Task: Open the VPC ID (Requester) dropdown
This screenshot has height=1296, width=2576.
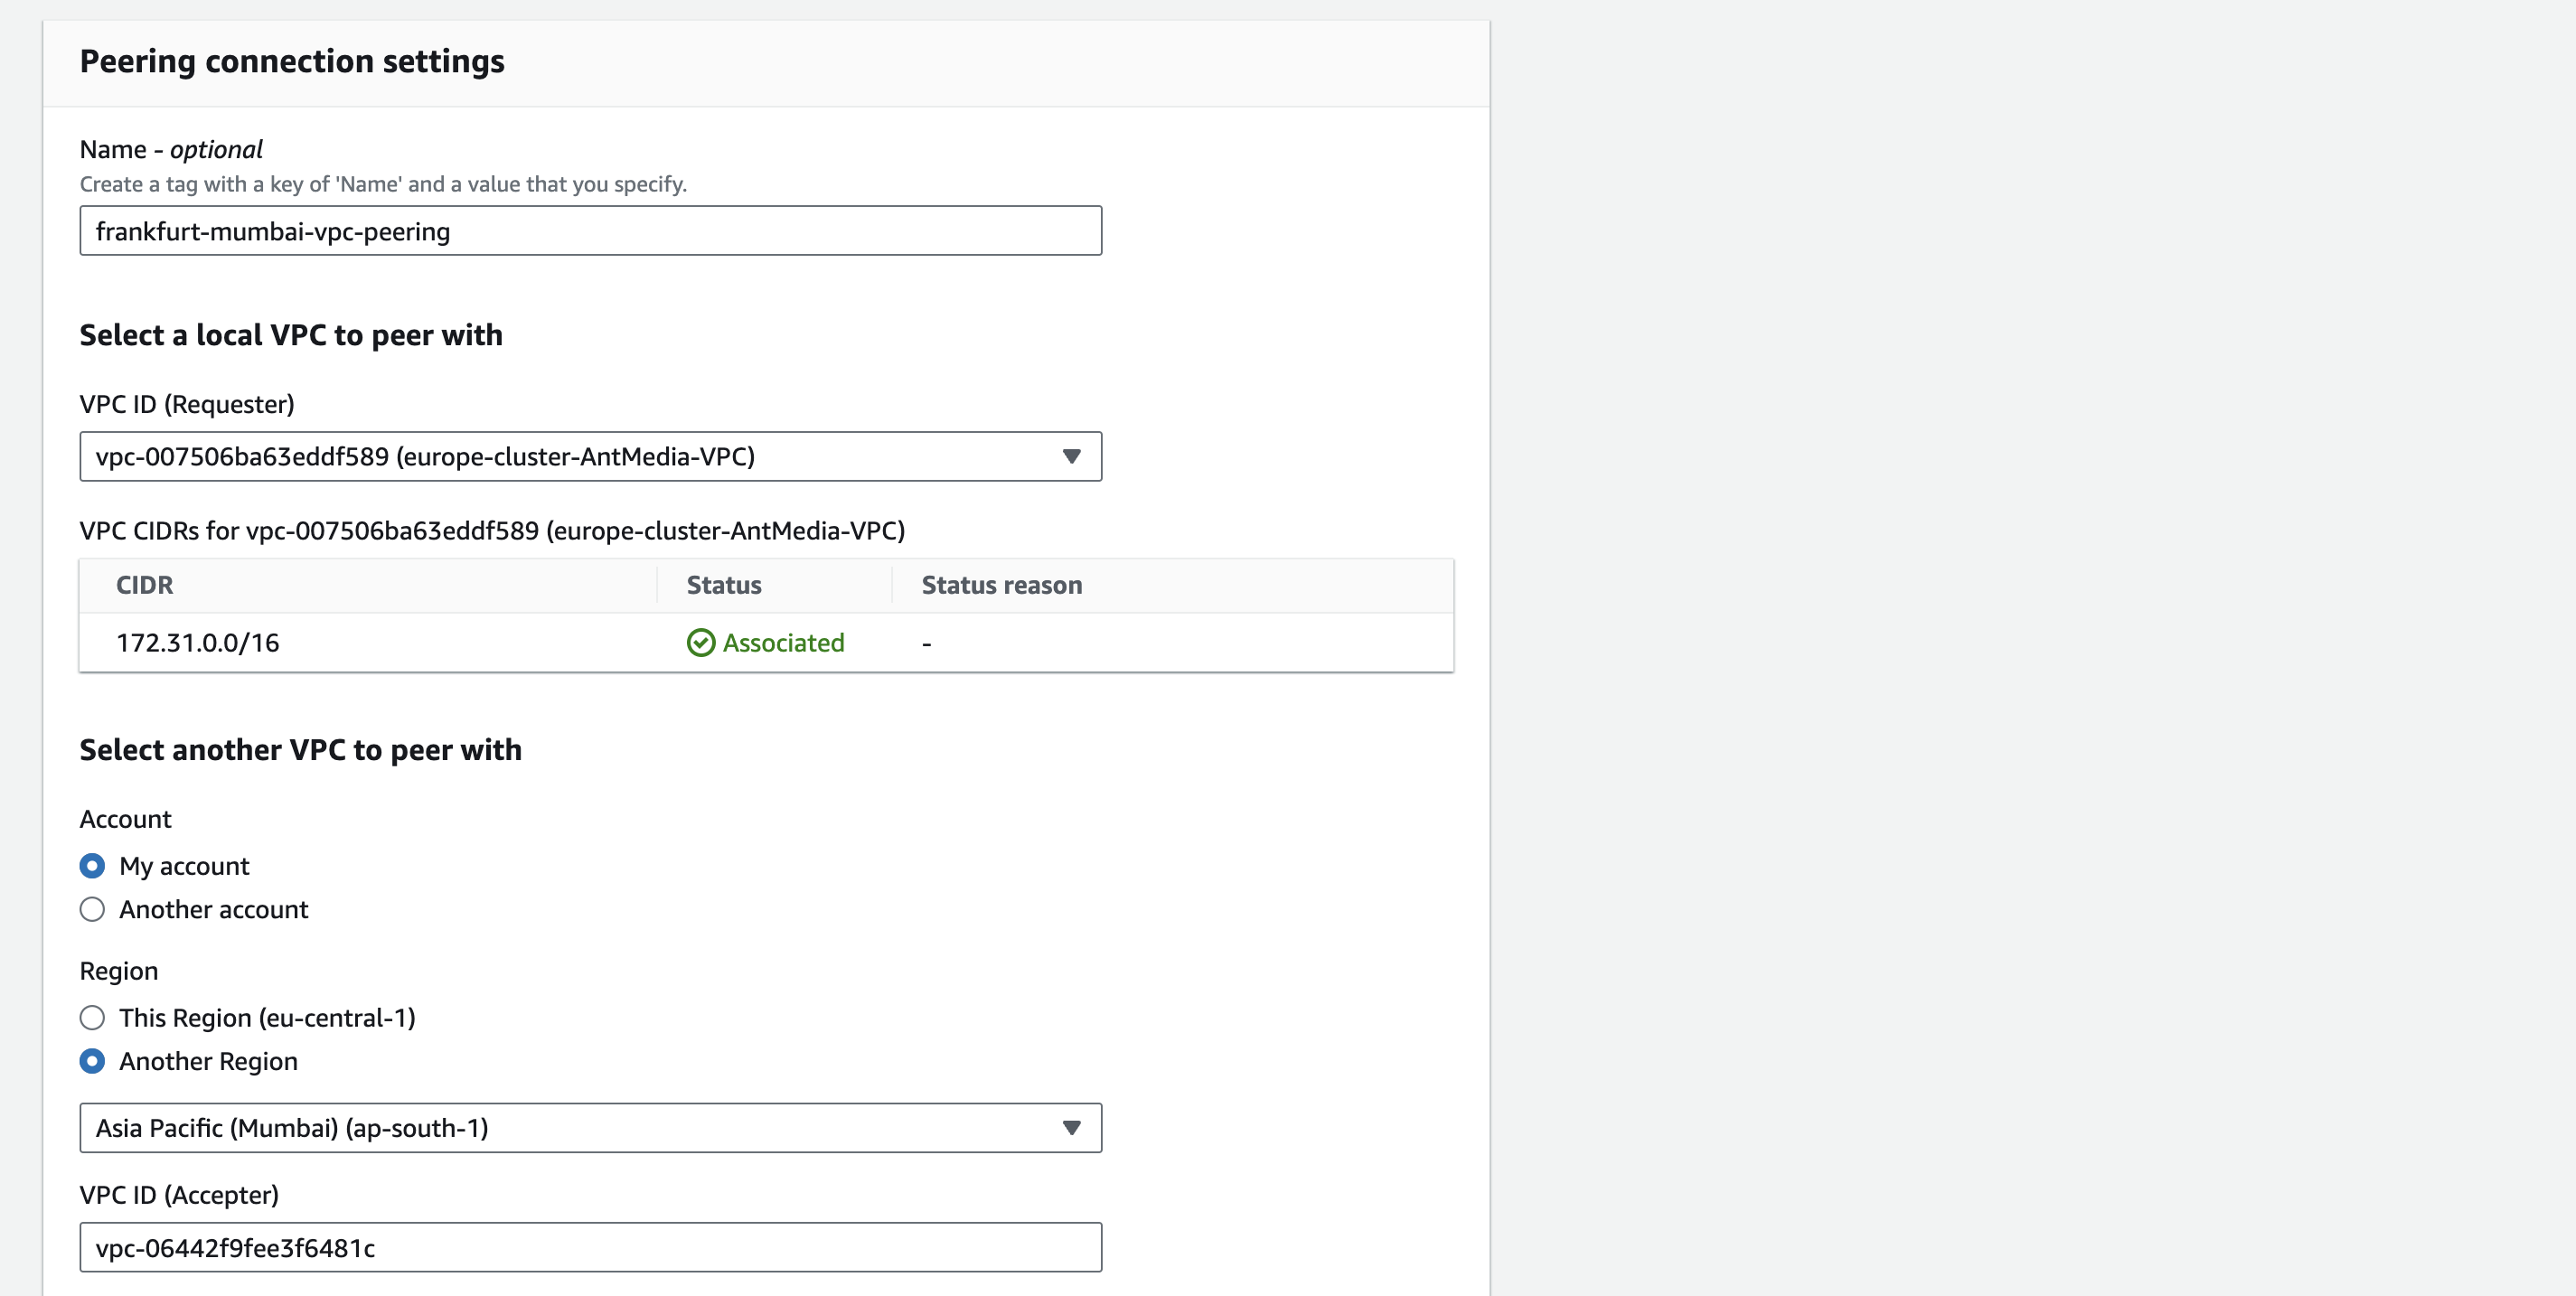Action: click(x=590, y=457)
